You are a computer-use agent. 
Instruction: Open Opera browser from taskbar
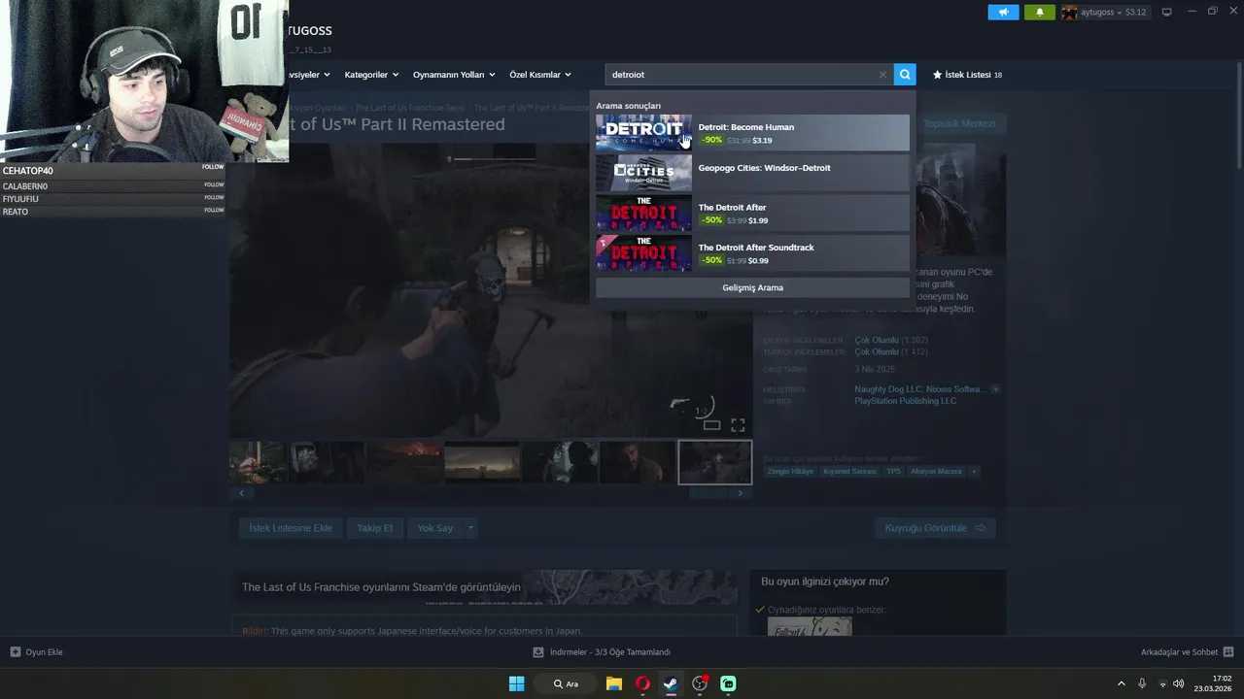click(x=642, y=683)
